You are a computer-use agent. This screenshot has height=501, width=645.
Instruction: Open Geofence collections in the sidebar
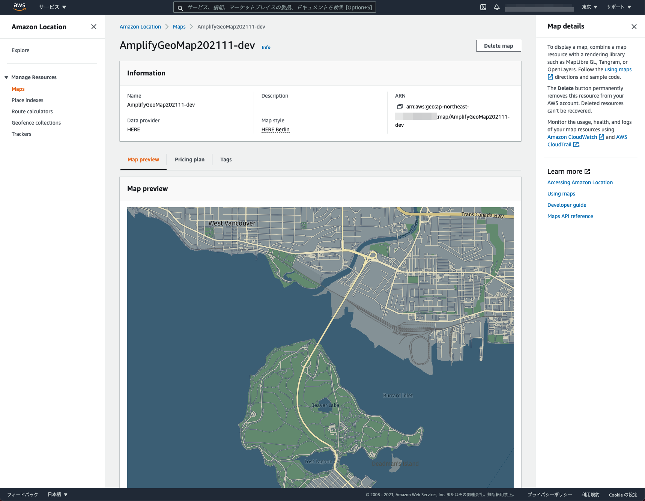(36, 123)
